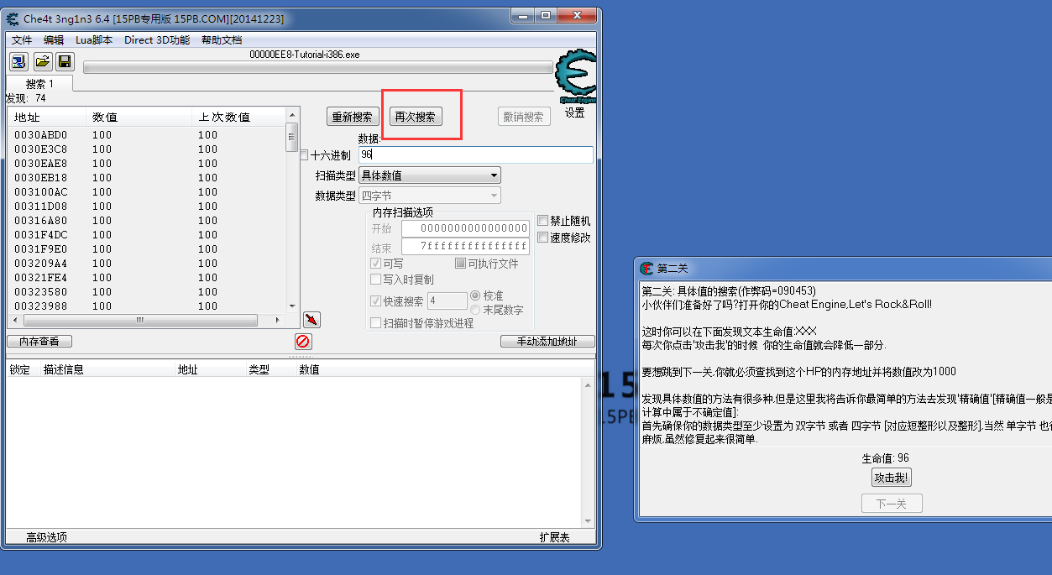Open the 帮助文档 menu
This screenshot has width=1052, height=575.
pyautogui.click(x=222, y=39)
